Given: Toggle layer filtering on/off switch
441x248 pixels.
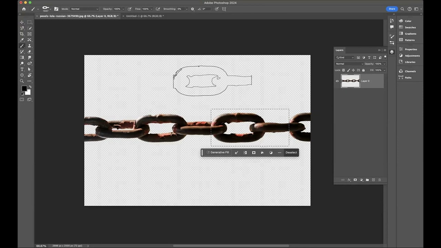Looking at the screenshot, I should coord(385,57).
